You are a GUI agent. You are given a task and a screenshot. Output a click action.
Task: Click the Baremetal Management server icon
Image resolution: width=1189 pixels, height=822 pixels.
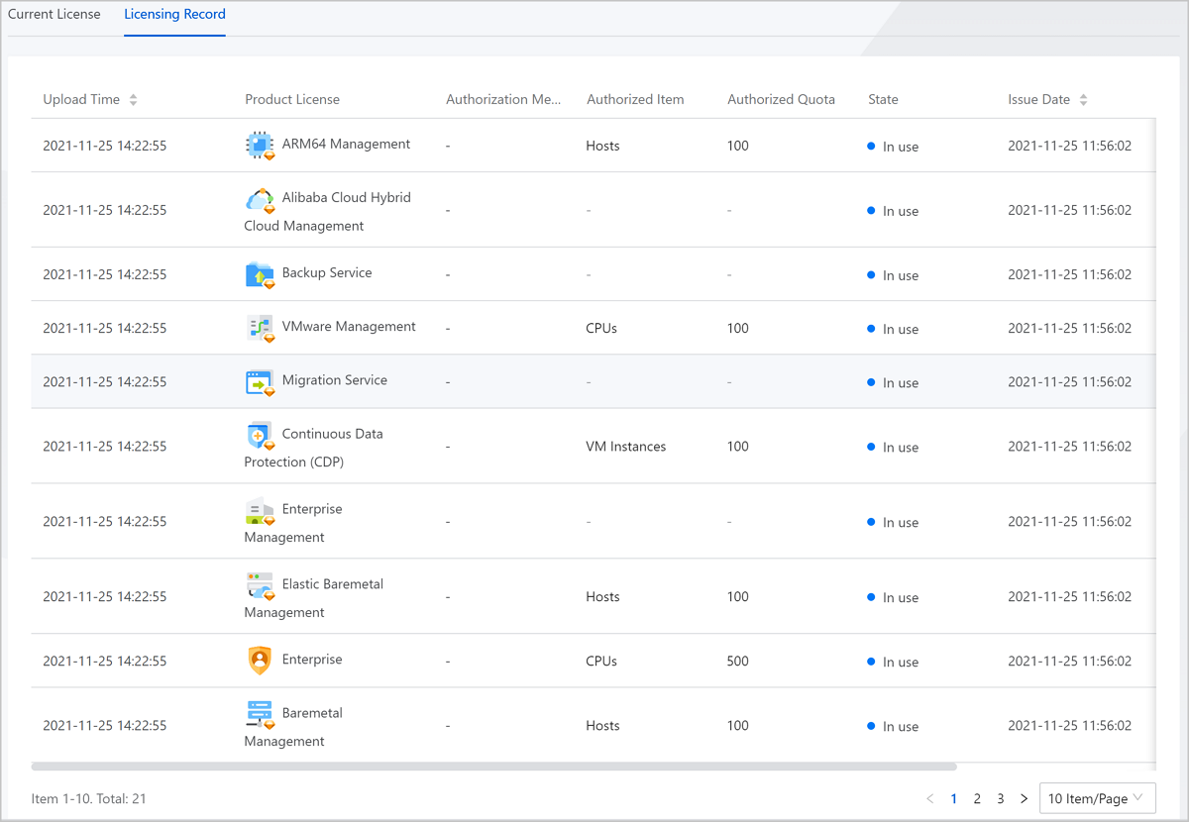(260, 715)
